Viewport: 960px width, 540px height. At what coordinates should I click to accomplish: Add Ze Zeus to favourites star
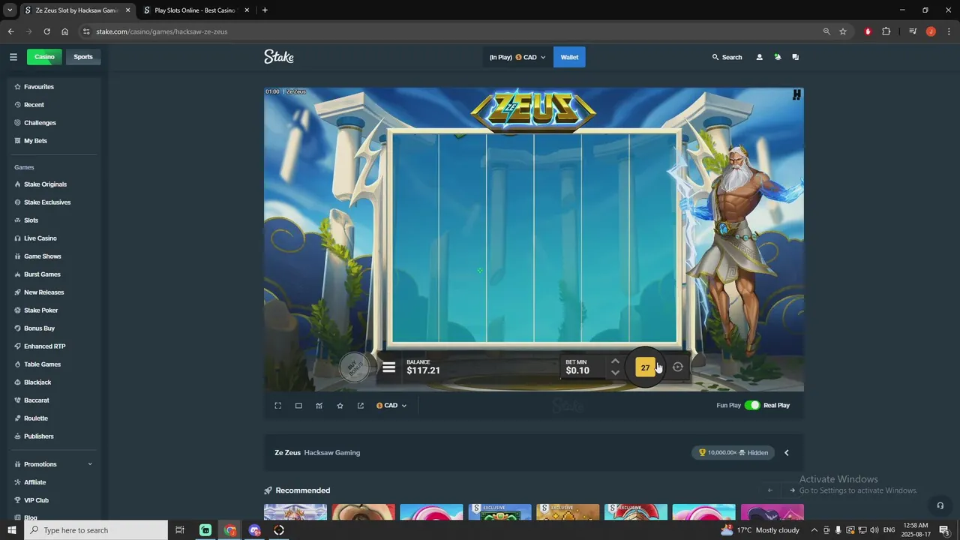340,406
